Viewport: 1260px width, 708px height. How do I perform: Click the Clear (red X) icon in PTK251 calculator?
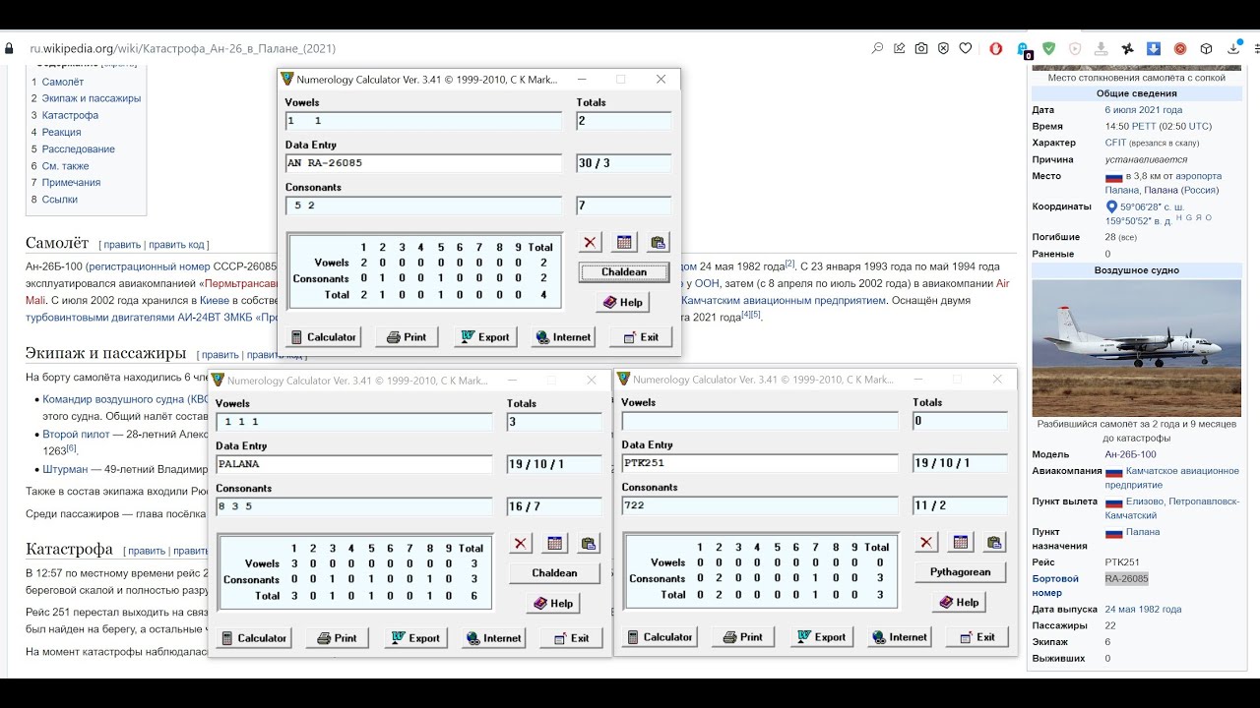pos(926,542)
